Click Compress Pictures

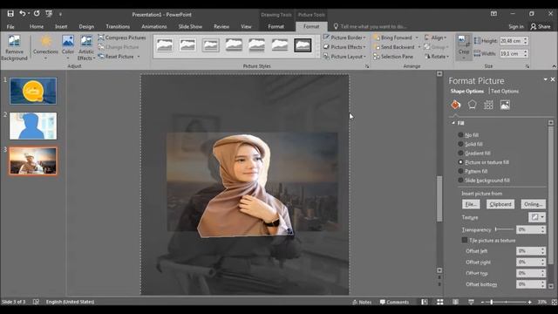[122, 38]
